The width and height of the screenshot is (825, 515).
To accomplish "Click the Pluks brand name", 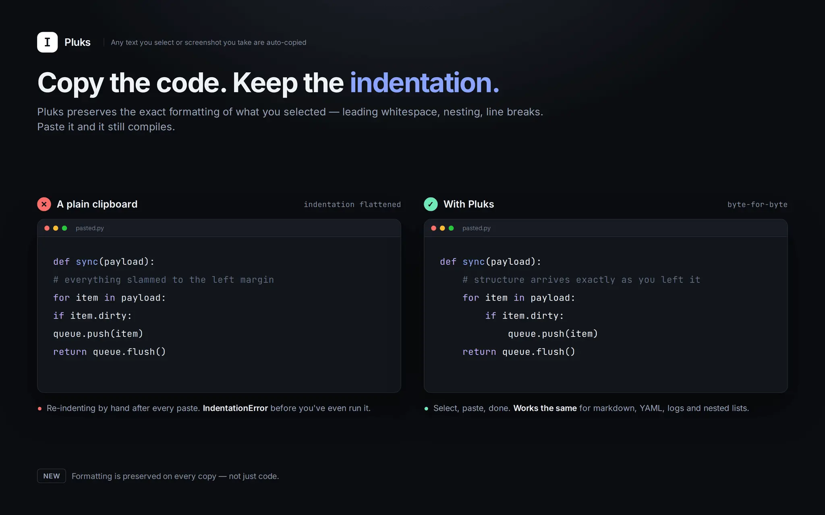I will (77, 42).
